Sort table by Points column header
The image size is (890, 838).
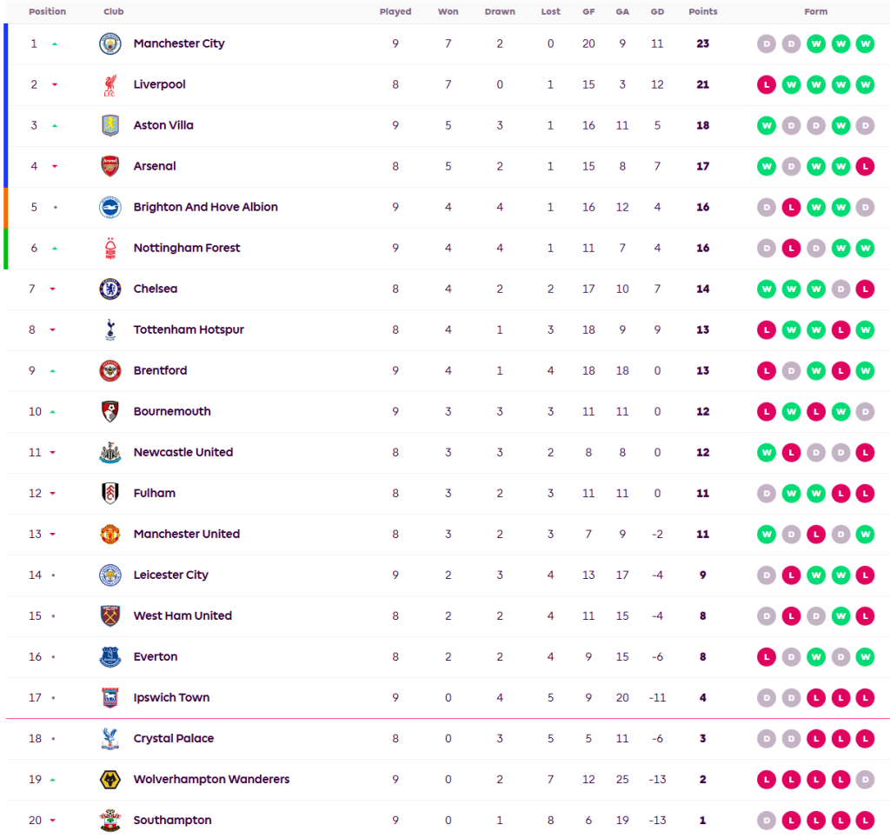pos(702,12)
